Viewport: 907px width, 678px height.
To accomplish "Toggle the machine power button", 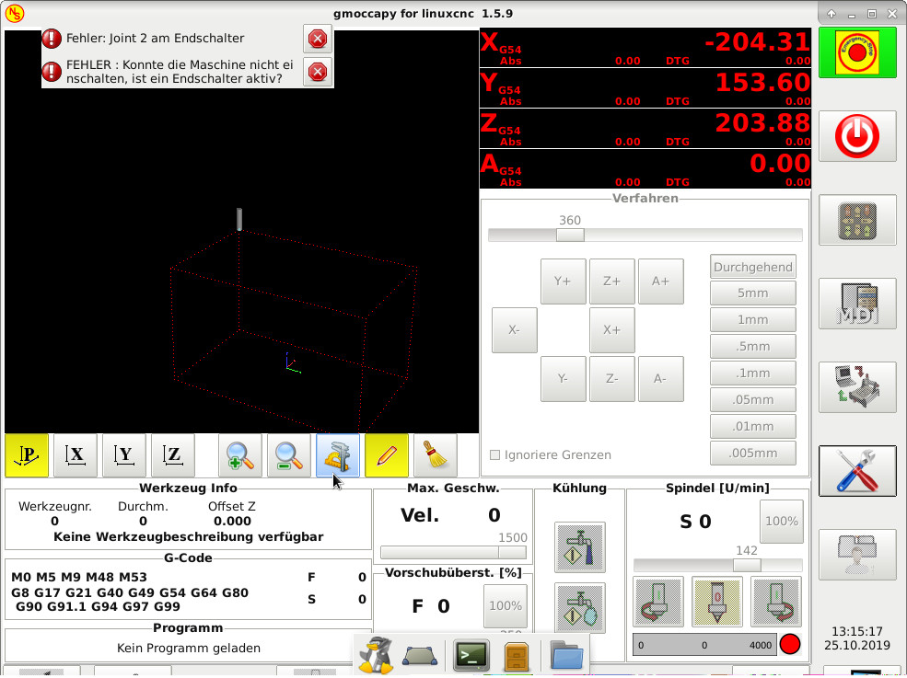I will coord(857,136).
